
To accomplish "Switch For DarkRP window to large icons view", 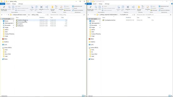I will click(172, 96).
